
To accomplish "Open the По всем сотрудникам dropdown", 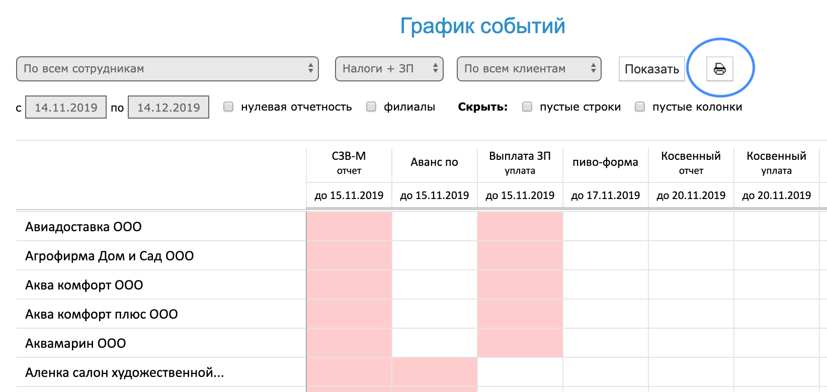I will [168, 69].
